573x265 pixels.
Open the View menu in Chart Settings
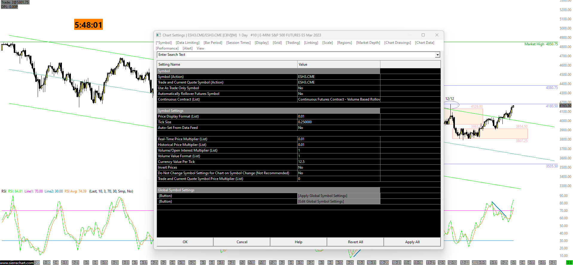(x=200, y=48)
